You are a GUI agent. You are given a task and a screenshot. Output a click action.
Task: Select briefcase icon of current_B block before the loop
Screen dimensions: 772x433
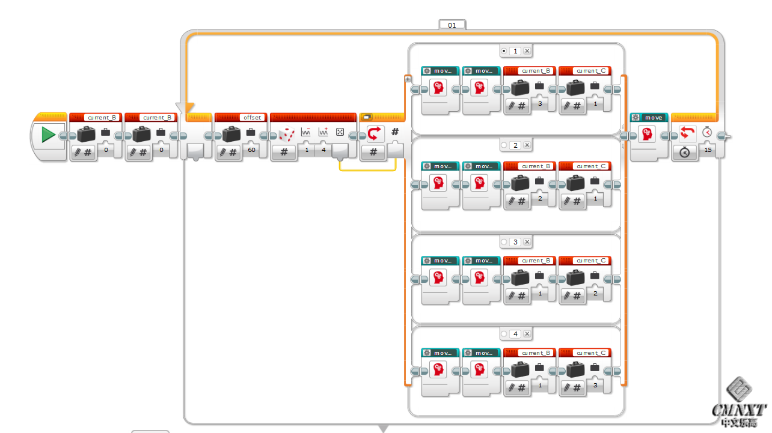point(142,134)
